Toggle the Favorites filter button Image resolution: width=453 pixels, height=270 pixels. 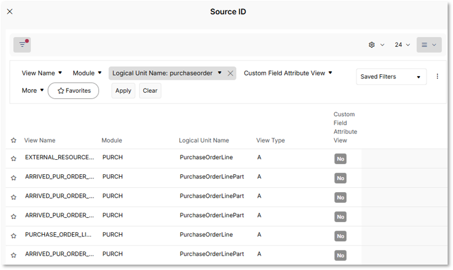(73, 90)
